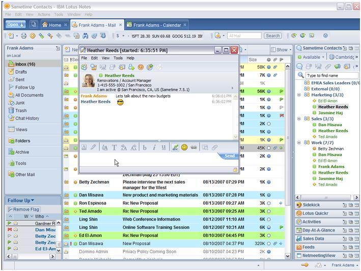The width and height of the screenshot is (361, 271).
Task: Click the Open button
Action: [16, 24]
